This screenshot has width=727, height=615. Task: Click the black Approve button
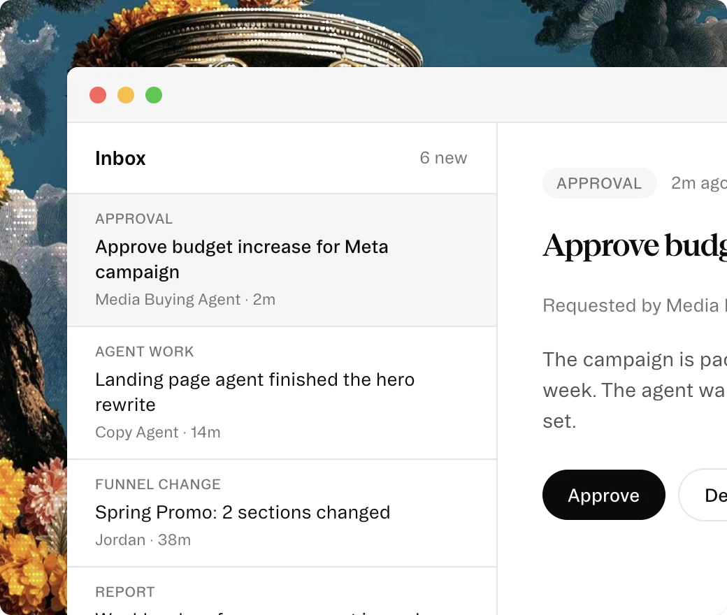coord(604,495)
